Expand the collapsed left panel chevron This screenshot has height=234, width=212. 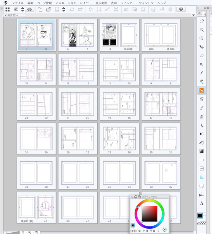click(1, 8)
